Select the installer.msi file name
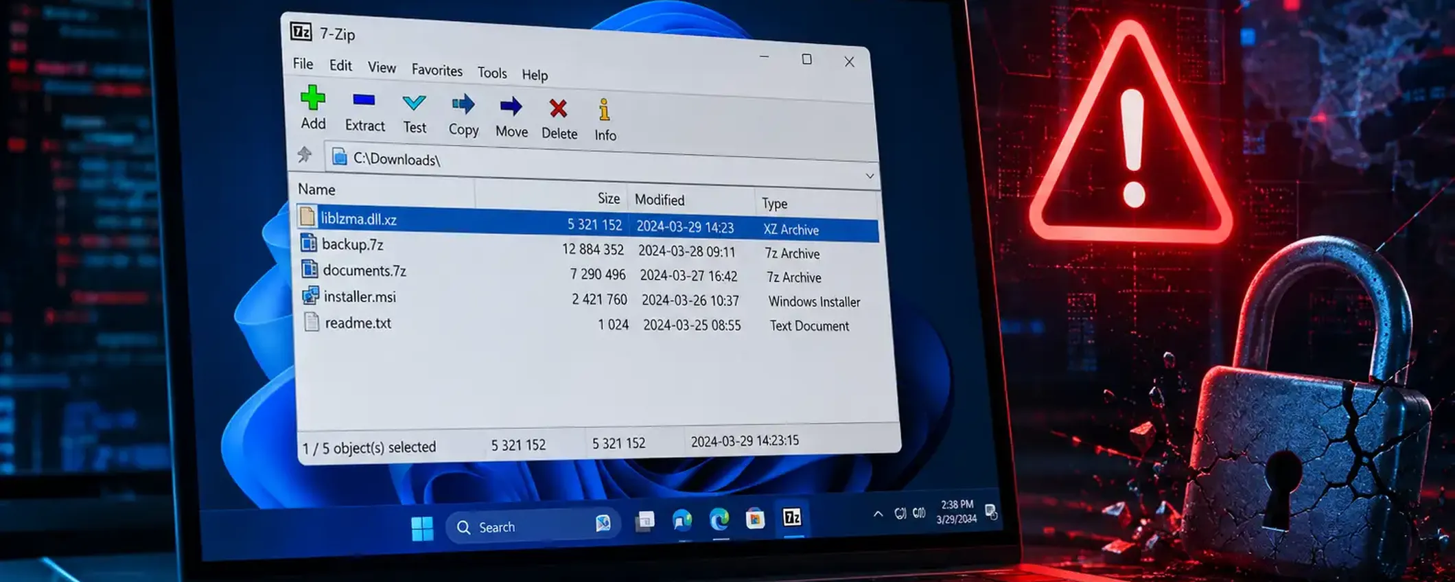This screenshot has height=582, width=1455. click(x=360, y=296)
